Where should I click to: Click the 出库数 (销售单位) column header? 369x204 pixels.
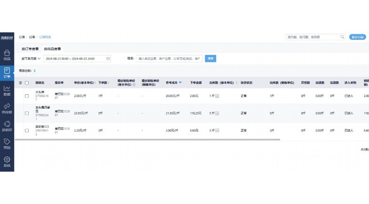click(x=282, y=83)
